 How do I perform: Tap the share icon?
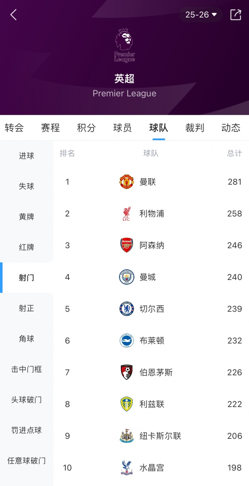[x=236, y=15]
